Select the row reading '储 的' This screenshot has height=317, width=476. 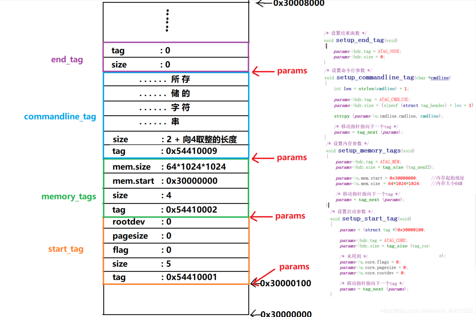pos(176,93)
